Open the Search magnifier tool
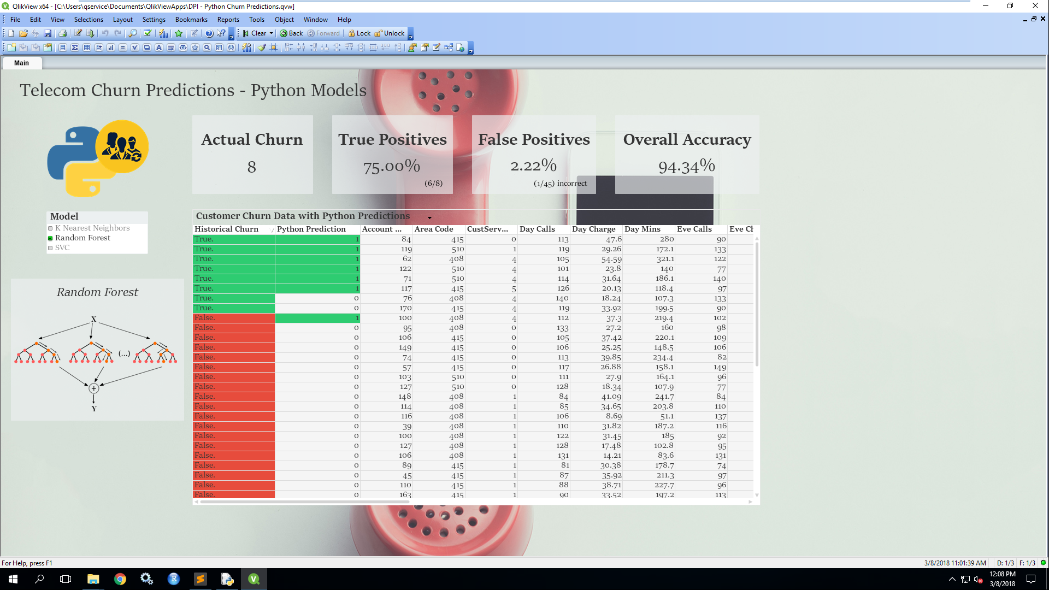 (133, 33)
